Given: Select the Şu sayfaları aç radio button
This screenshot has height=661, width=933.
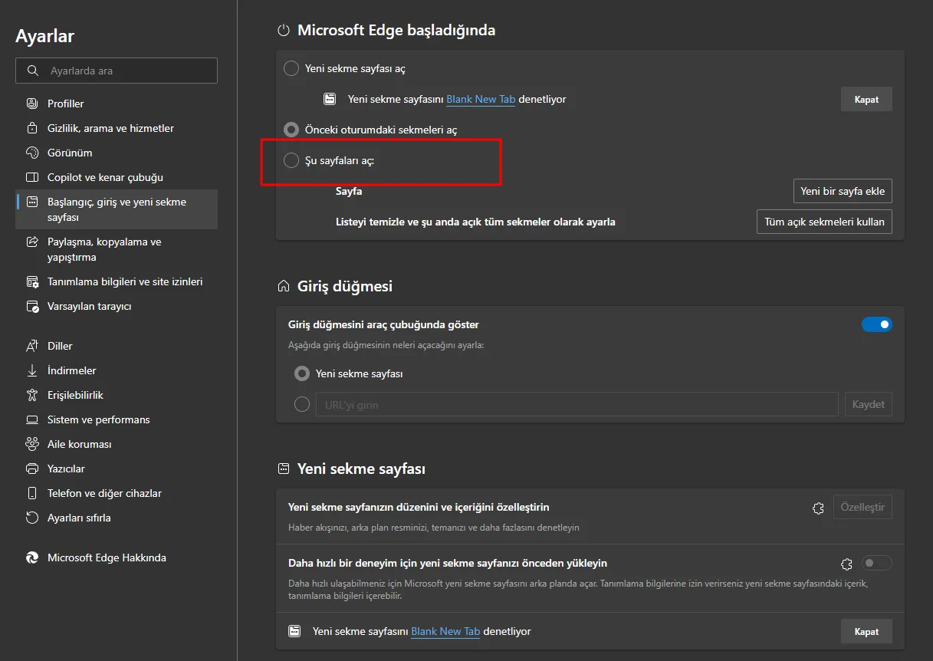Looking at the screenshot, I should pos(291,160).
